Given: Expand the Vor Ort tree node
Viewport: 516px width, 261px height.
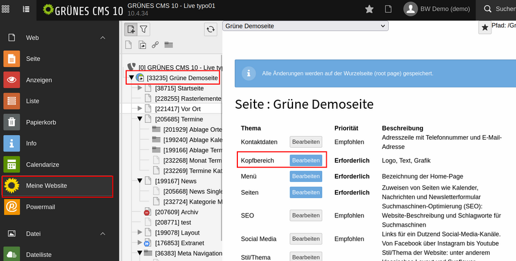Looking at the screenshot, I should [x=140, y=109].
